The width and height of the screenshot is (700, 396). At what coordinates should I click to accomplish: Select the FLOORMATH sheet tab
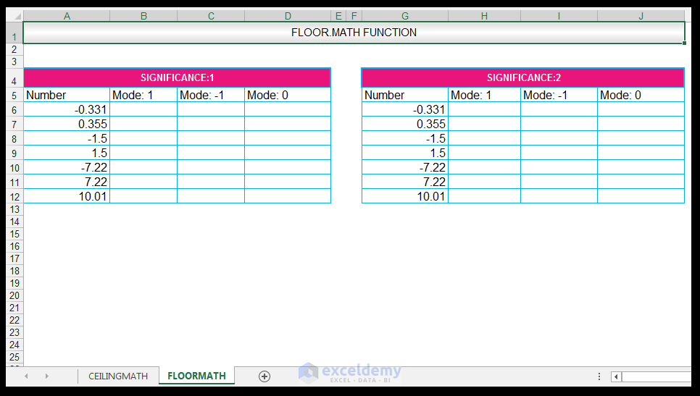click(x=197, y=376)
